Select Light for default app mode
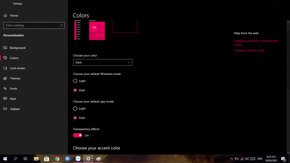 (x=75, y=109)
